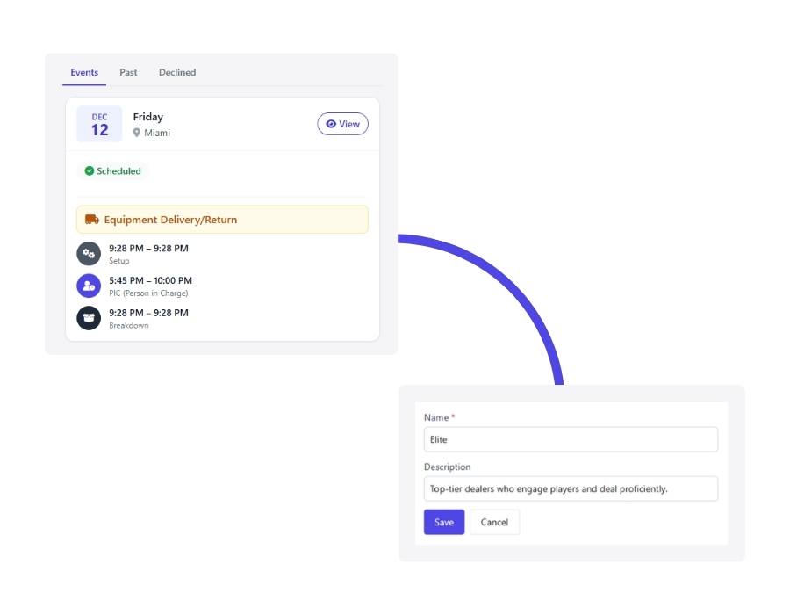Click the Friday event title
The image size is (790, 615).
(148, 117)
